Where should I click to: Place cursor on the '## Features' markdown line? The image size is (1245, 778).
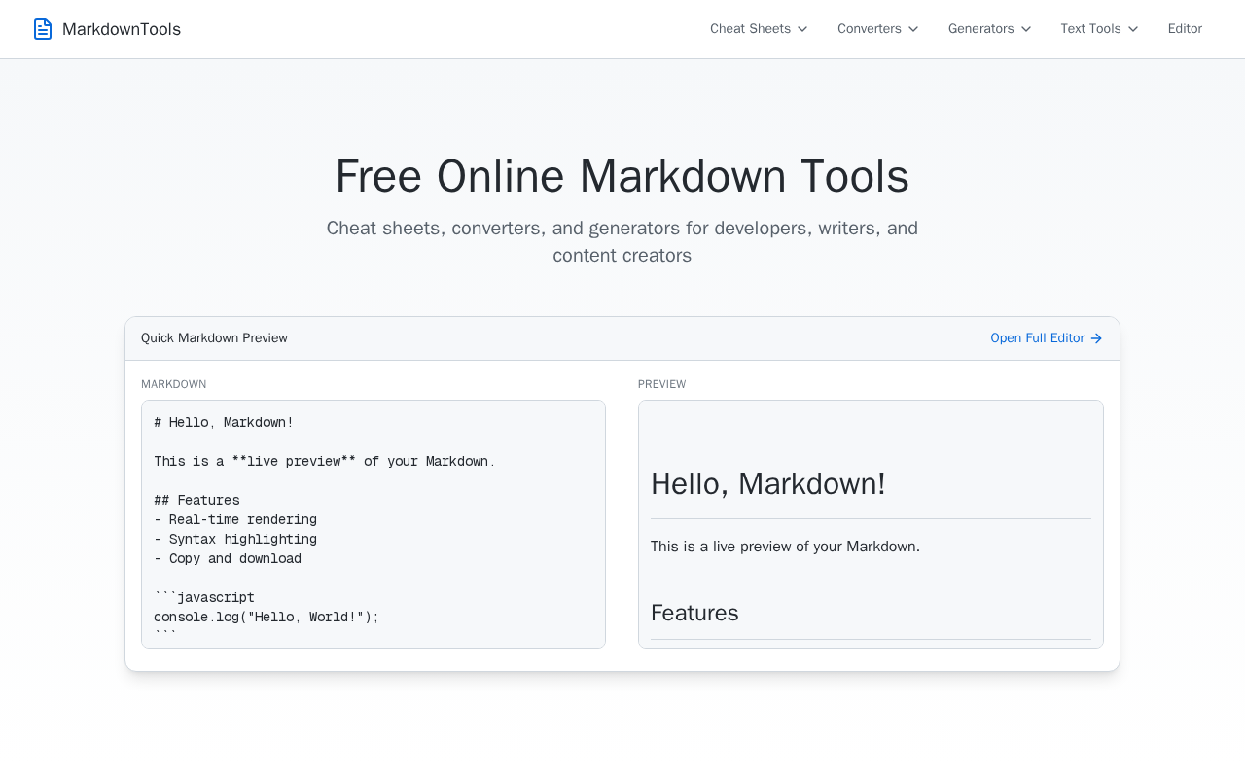coord(196,501)
